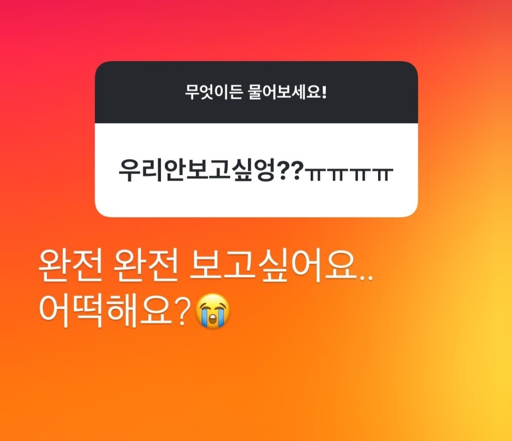This screenshot has width=512, height=441.
Task: Tap the dark header bar of question sticker
Action: [256, 93]
